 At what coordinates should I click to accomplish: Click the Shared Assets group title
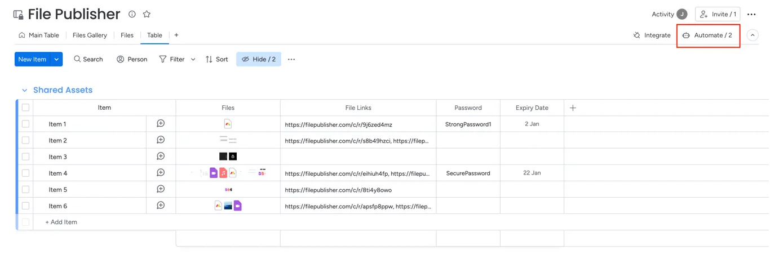63,90
